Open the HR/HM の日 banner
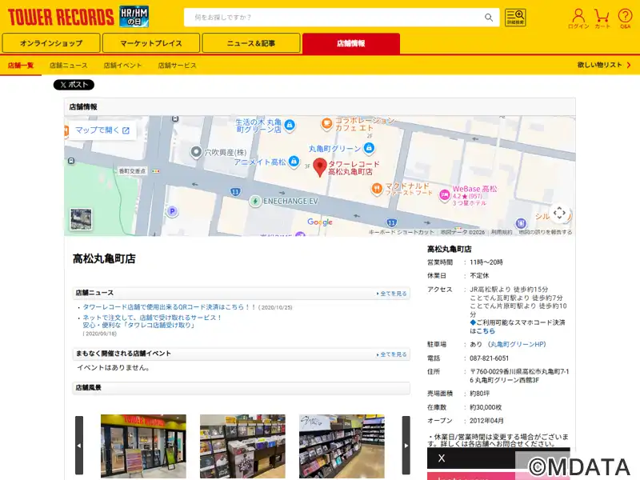The width and height of the screenshot is (640, 480). (x=134, y=17)
